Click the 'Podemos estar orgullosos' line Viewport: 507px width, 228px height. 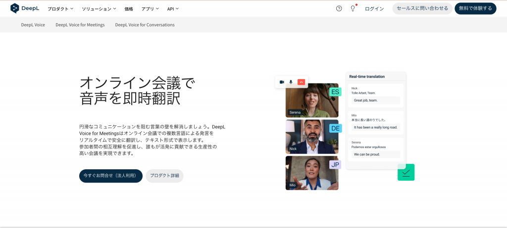point(368,147)
